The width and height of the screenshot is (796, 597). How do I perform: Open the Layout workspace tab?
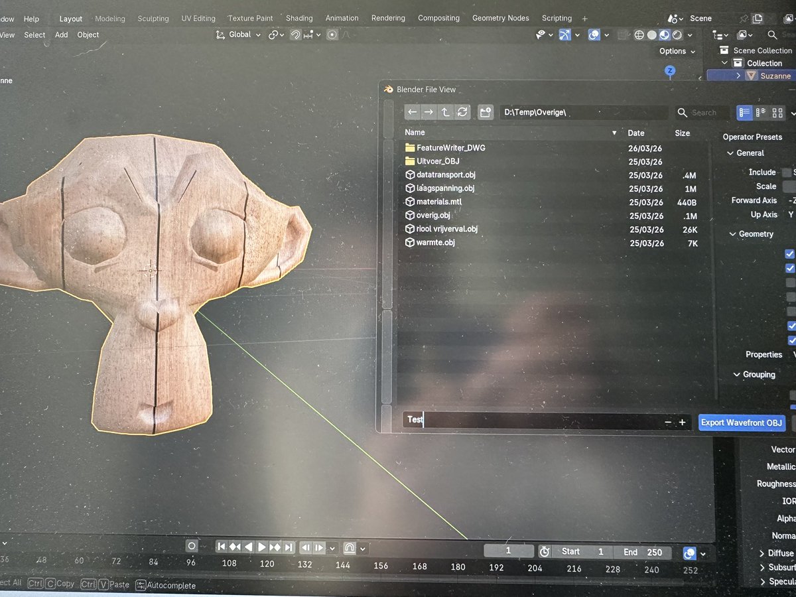71,19
